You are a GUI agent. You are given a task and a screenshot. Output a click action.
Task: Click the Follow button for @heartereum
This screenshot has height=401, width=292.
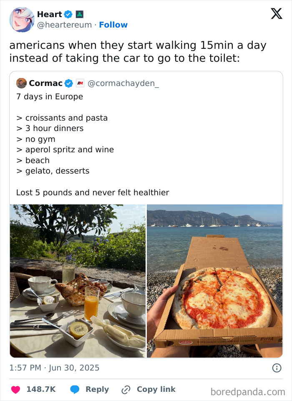pyautogui.click(x=113, y=25)
